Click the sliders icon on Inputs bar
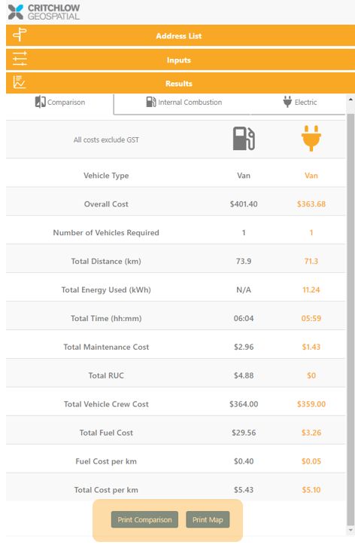355x545 pixels. pos(20,59)
